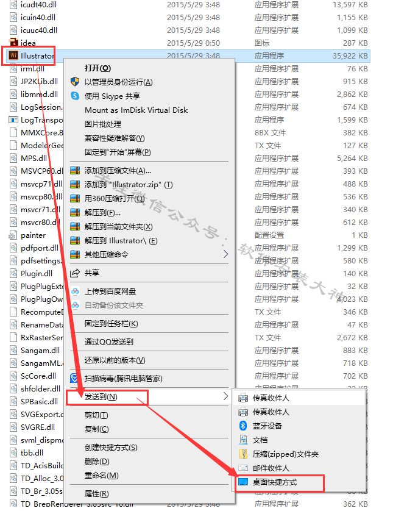
Task: Click archive icon beside 其他压缩命令
Action: tap(75, 254)
